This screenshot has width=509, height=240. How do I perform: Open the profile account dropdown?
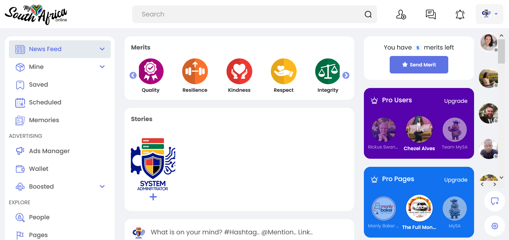[x=489, y=14]
